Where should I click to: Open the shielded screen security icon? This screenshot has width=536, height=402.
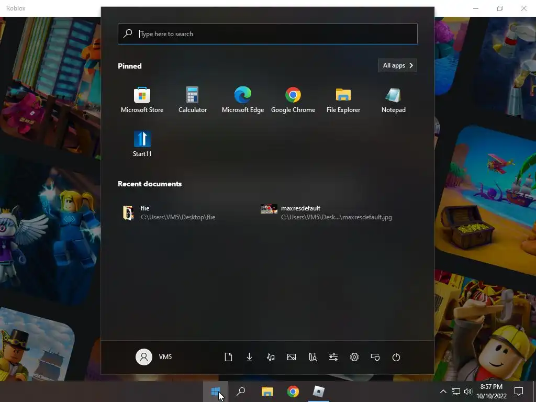pyautogui.click(x=375, y=357)
